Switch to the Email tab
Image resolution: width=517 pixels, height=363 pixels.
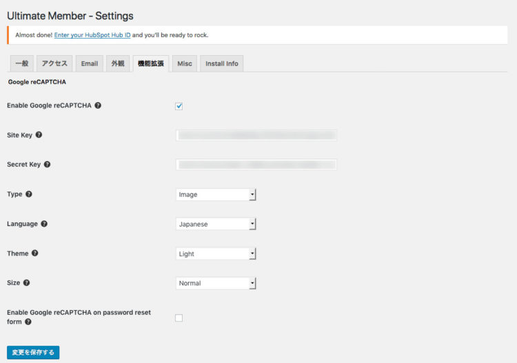pos(89,63)
